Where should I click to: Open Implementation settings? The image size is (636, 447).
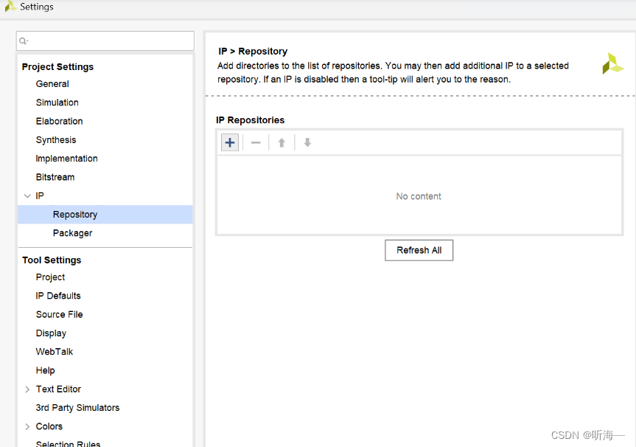pos(66,159)
